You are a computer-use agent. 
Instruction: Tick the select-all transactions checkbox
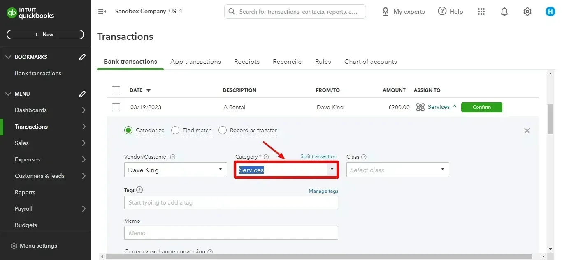click(116, 90)
